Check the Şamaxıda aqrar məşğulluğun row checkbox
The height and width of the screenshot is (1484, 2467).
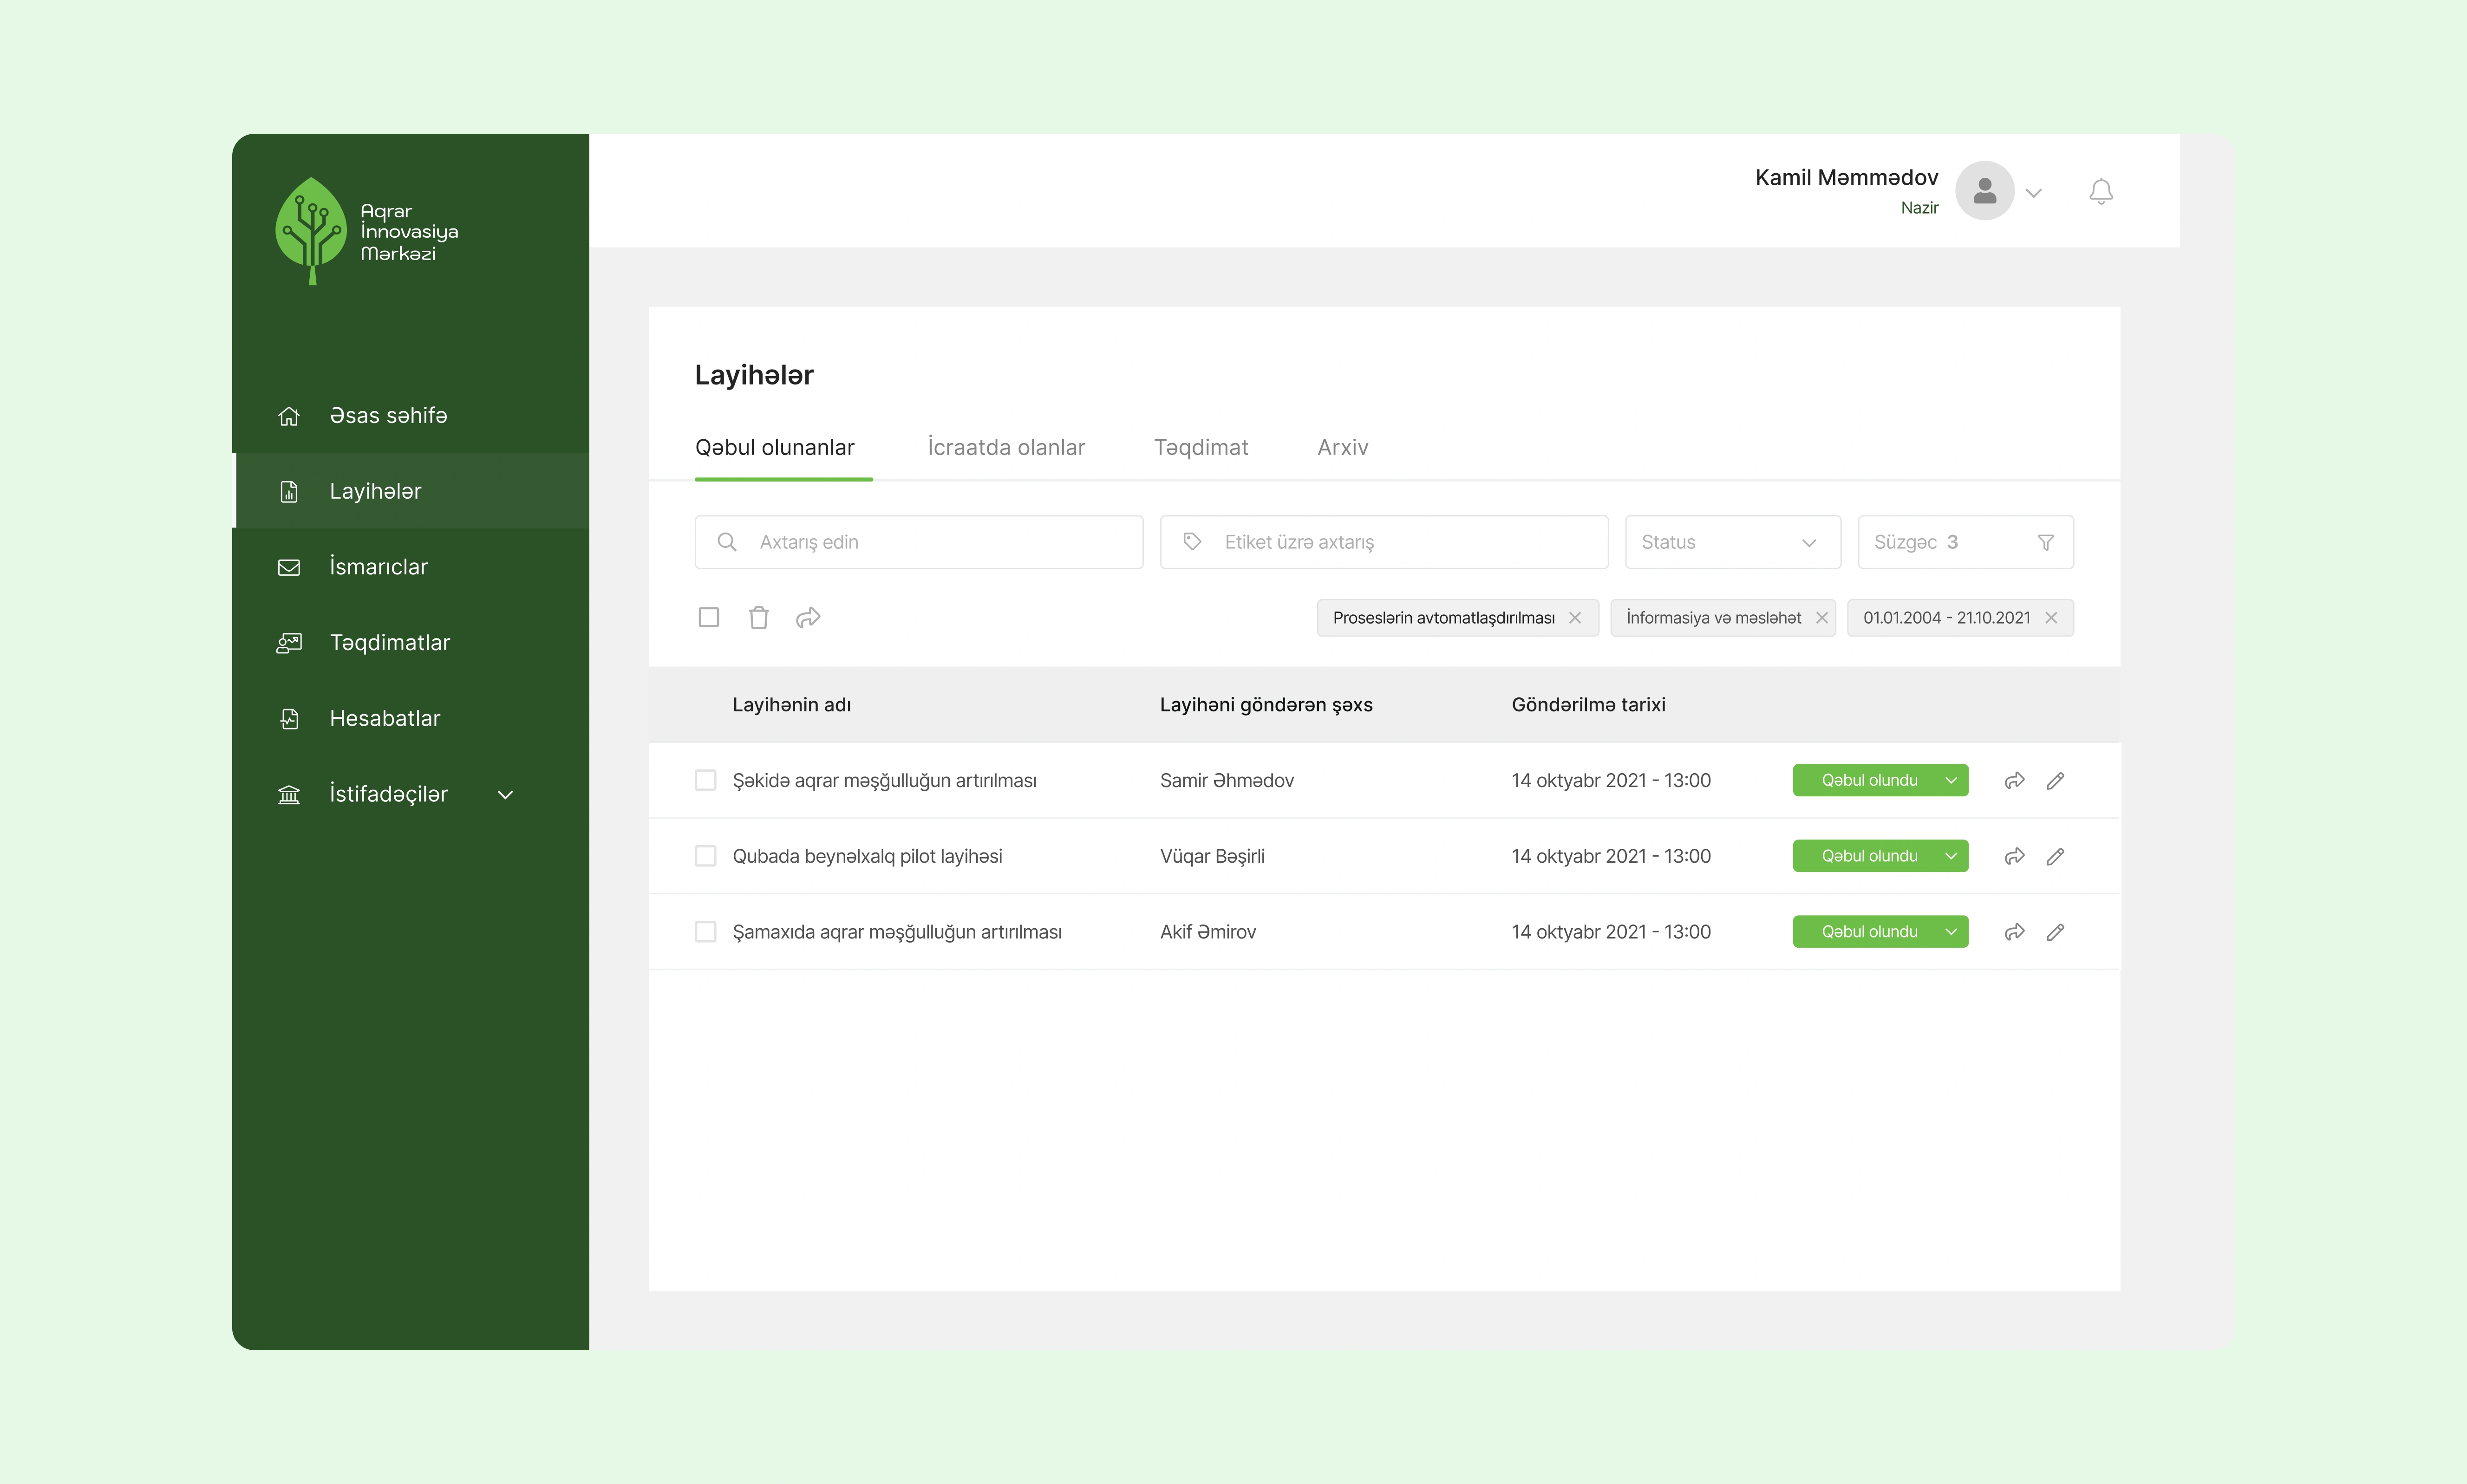(x=705, y=932)
